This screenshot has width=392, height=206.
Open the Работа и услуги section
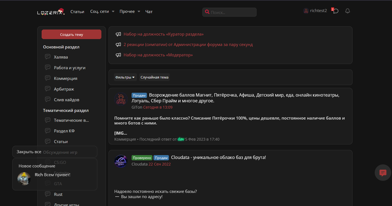coord(70,68)
